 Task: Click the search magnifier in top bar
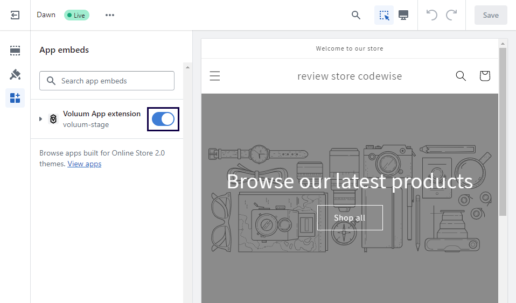point(355,15)
